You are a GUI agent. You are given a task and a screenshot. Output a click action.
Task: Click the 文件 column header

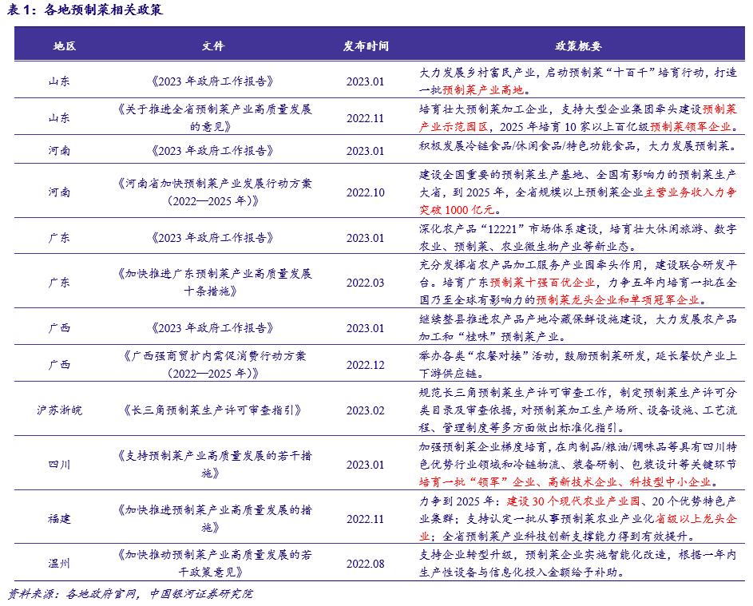click(212, 46)
